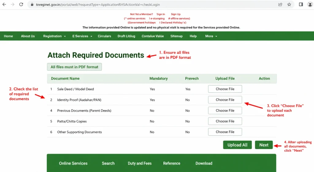The width and height of the screenshot is (314, 172).
Task: Expand the Registration dropdown menu
Action: pyautogui.click(x=55, y=36)
